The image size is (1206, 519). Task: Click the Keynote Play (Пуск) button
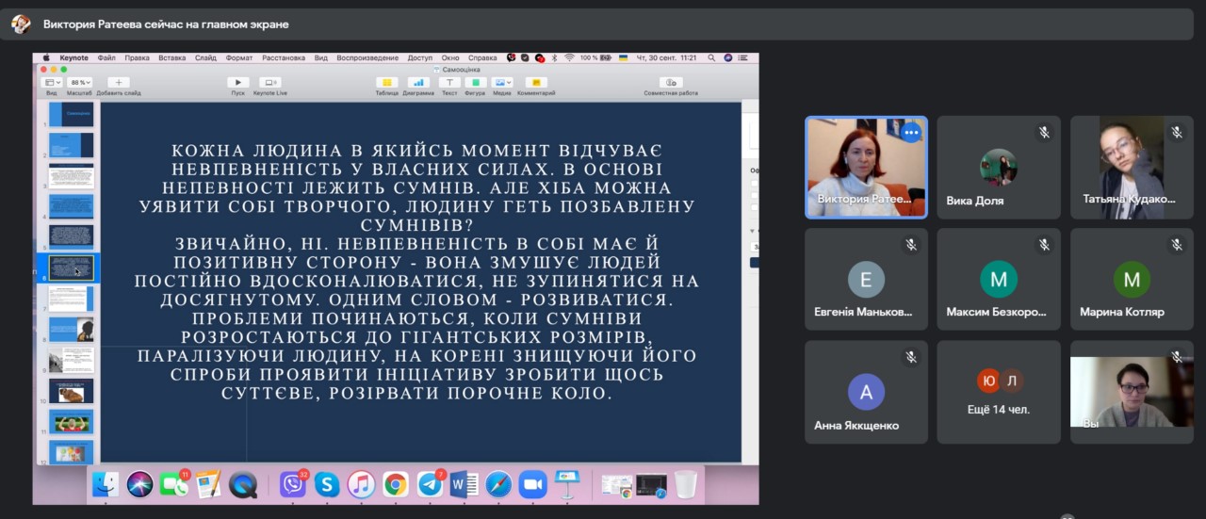click(238, 83)
